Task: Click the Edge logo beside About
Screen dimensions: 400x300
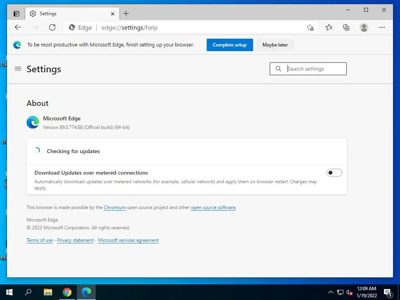Action: click(33, 122)
